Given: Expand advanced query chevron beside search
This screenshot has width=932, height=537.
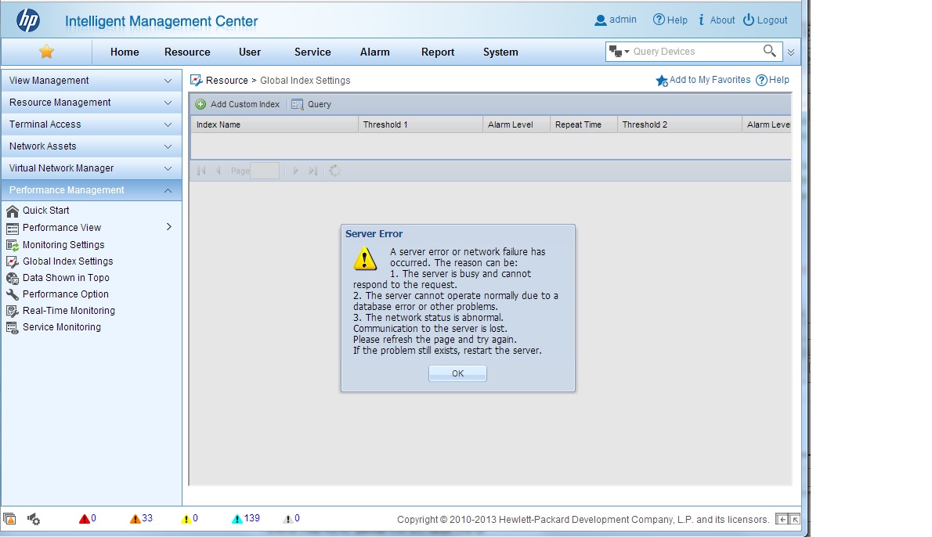Looking at the screenshot, I should (x=791, y=52).
